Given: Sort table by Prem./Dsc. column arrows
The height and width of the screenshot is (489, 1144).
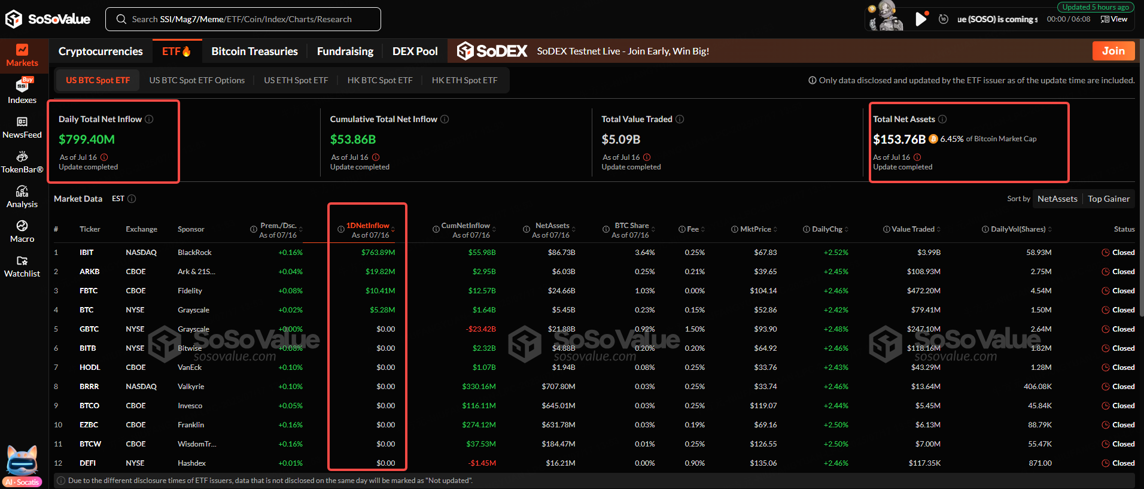Looking at the screenshot, I should [x=301, y=230].
